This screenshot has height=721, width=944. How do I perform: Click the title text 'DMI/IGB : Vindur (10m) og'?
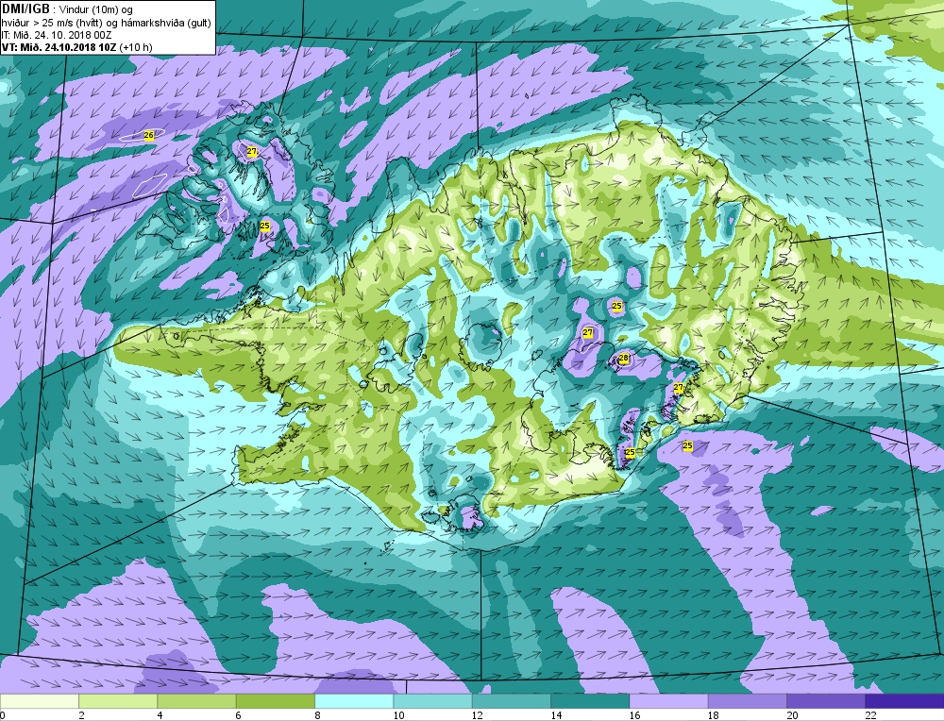pos(67,9)
